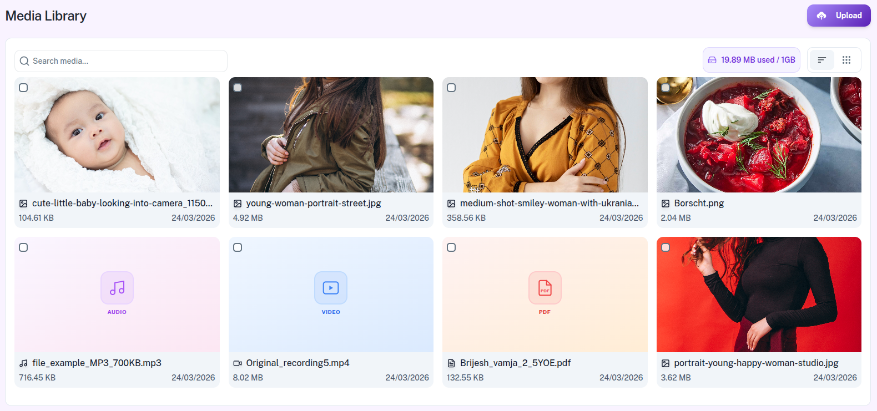Click document icon beside Brijesh_vamja_2_5YOE.pdf
877x411 pixels.
(451, 363)
